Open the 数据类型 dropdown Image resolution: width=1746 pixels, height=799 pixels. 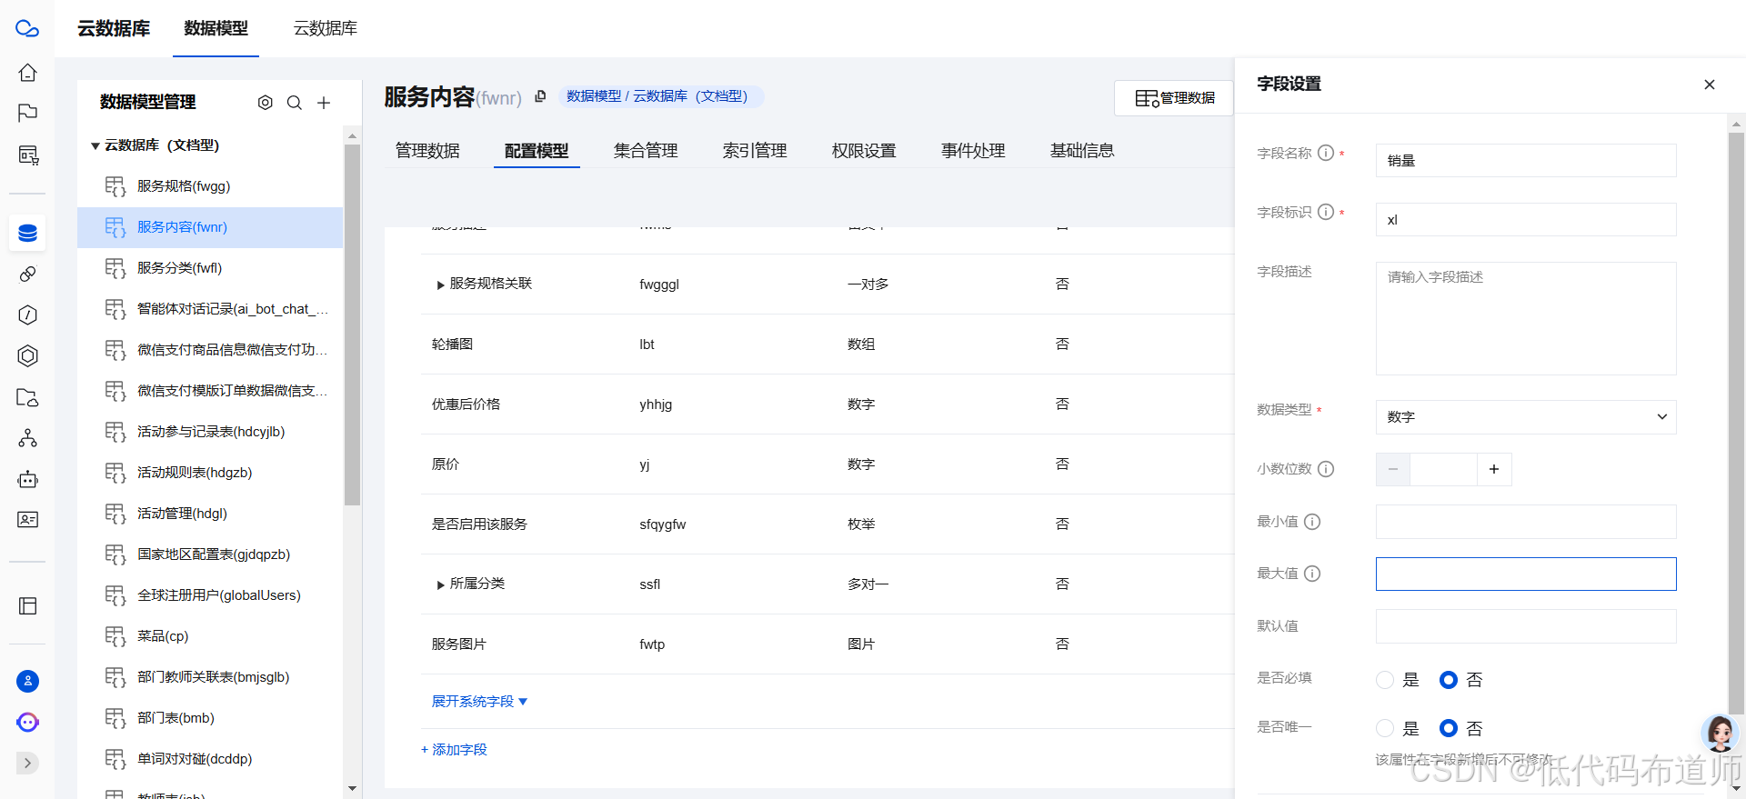[1526, 417]
